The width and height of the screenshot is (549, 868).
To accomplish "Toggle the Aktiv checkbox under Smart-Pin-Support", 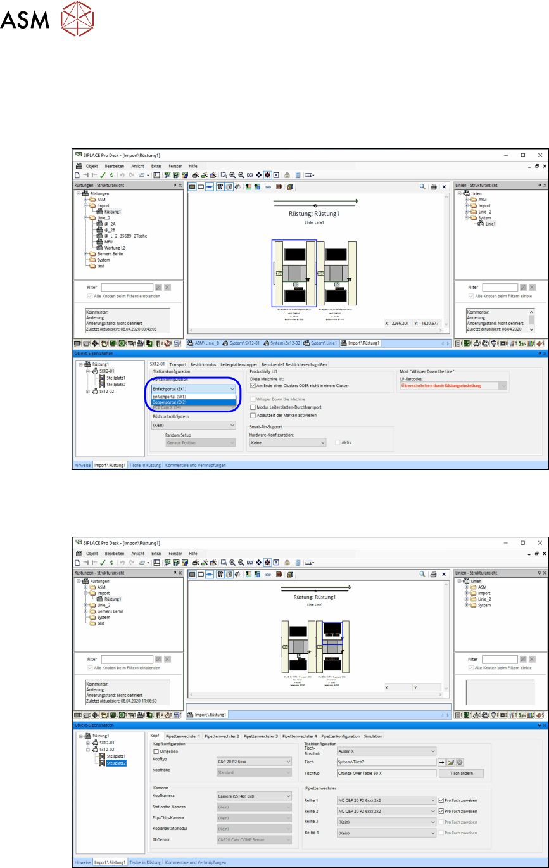I will tap(338, 442).
